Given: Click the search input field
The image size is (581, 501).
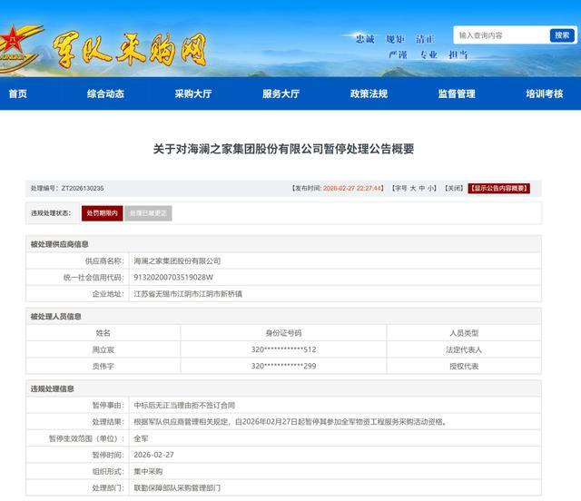Looking at the screenshot, I should tap(502, 35).
